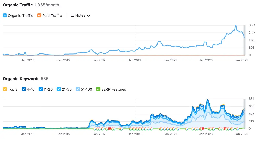This screenshot has width=258, height=141.
Task: Disable the SERP Features checkbox
Action: 98,89
